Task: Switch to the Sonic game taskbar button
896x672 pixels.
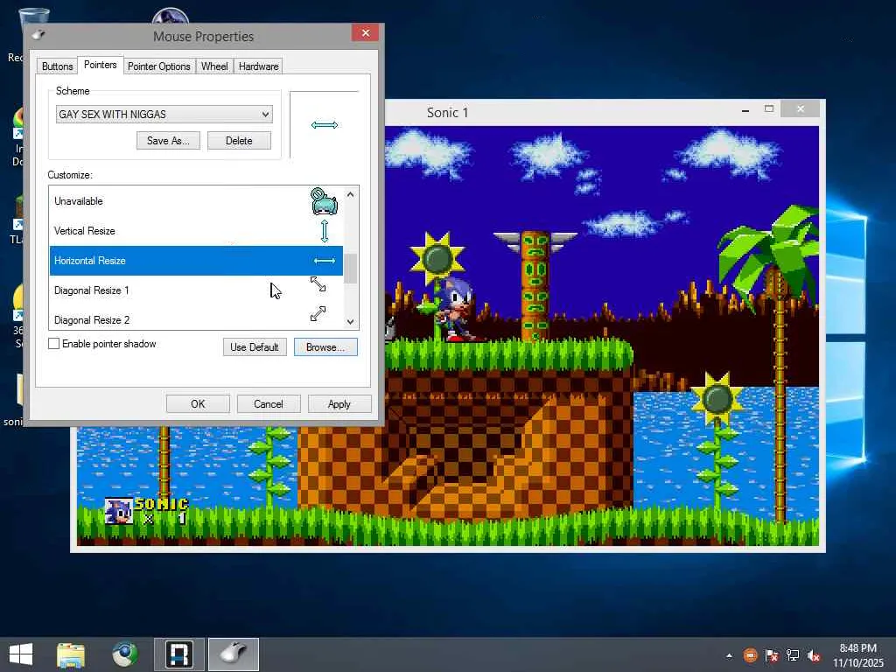Action: click(178, 654)
